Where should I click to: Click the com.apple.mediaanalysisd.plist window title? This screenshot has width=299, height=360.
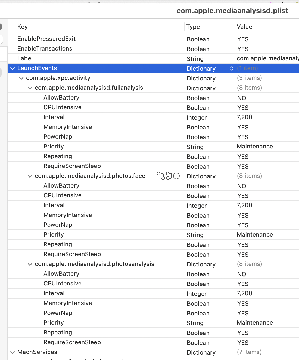point(232,11)
